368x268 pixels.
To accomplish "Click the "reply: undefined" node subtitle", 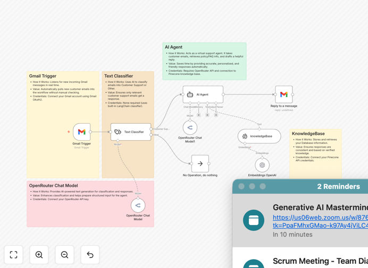I will [284, 110].
